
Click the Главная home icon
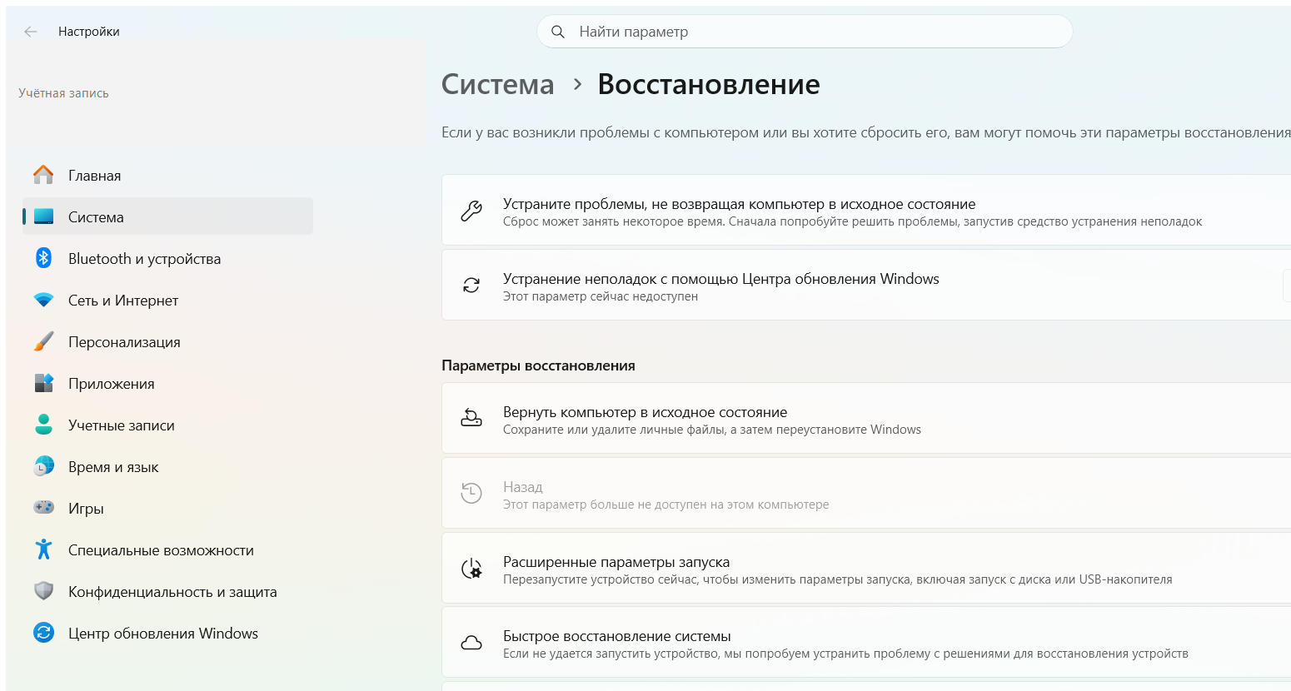[43, 175]
